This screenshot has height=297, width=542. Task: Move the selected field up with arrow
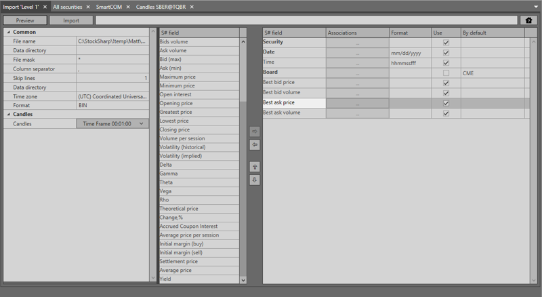point(255,167)
